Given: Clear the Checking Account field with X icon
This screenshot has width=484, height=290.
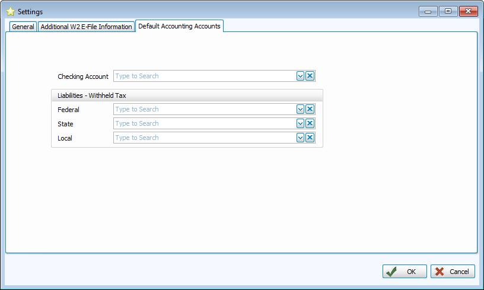Looking at the screenshot, I should tap(310, 76).
